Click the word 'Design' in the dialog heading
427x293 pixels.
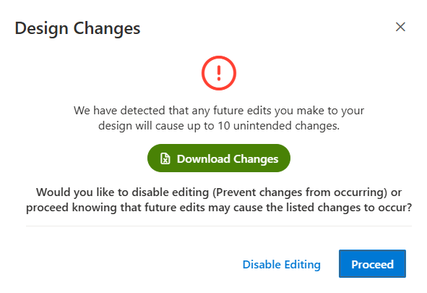coord(41,29)
